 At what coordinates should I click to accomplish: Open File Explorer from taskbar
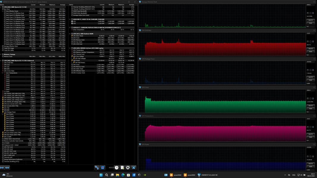point(117,175)
